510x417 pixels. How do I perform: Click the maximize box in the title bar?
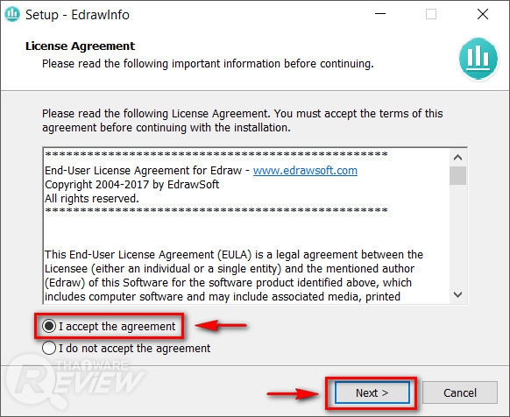(x=431, y=14)
